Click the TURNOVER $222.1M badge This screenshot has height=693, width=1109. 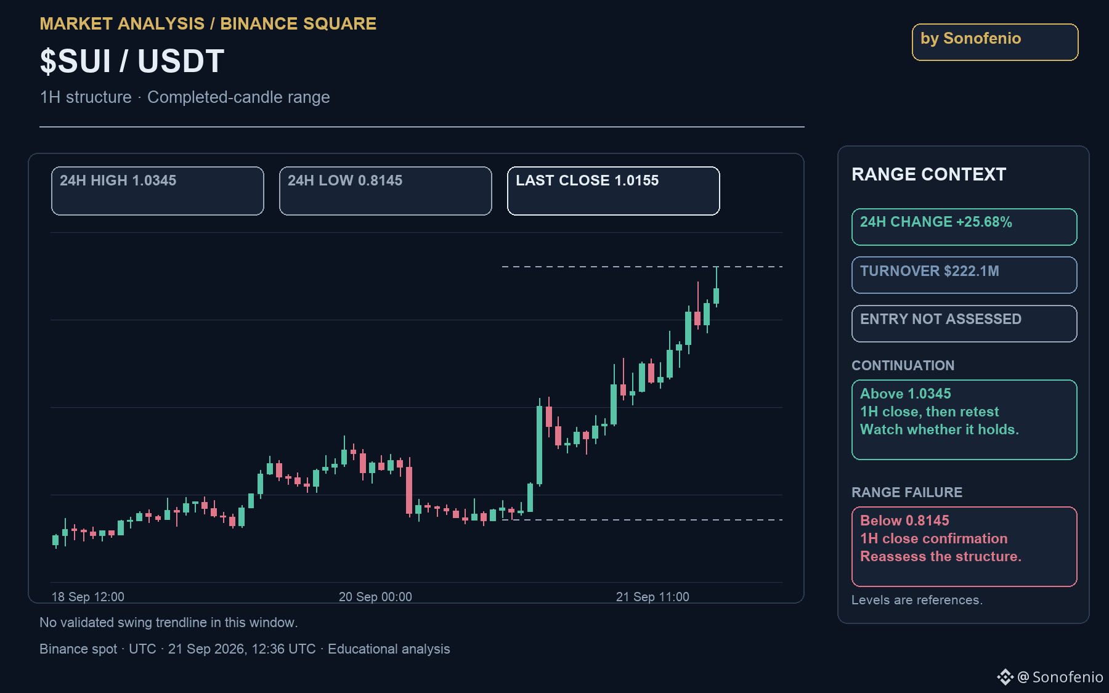click(x=964, y=275)
